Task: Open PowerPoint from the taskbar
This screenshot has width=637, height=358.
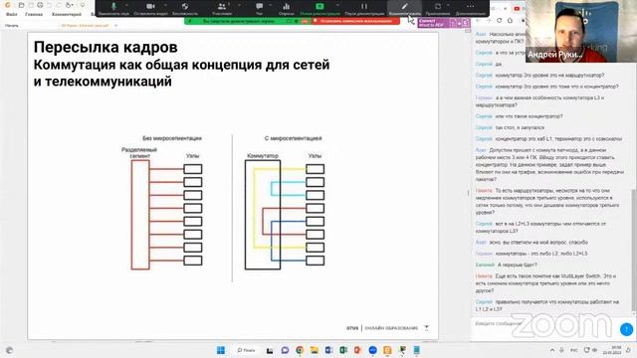Action: (358, 350)
